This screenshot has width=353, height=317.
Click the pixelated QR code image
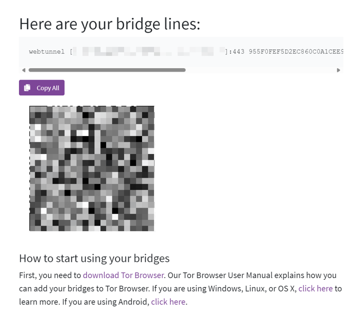(x=92, y=168)
